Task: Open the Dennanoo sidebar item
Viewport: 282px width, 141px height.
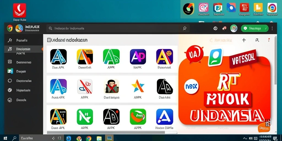Action: coord(24,62)
